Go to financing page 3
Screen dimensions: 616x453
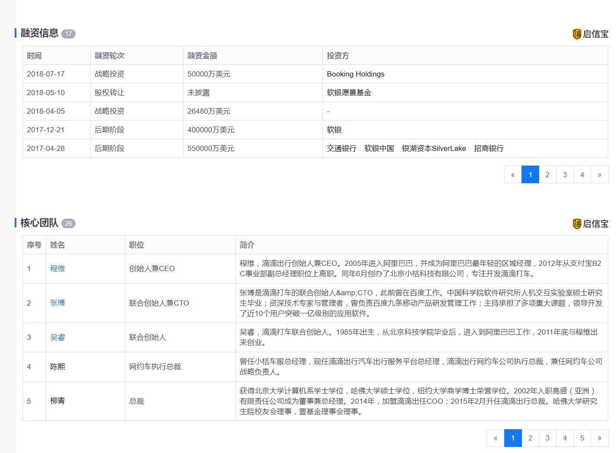point(565,175)
